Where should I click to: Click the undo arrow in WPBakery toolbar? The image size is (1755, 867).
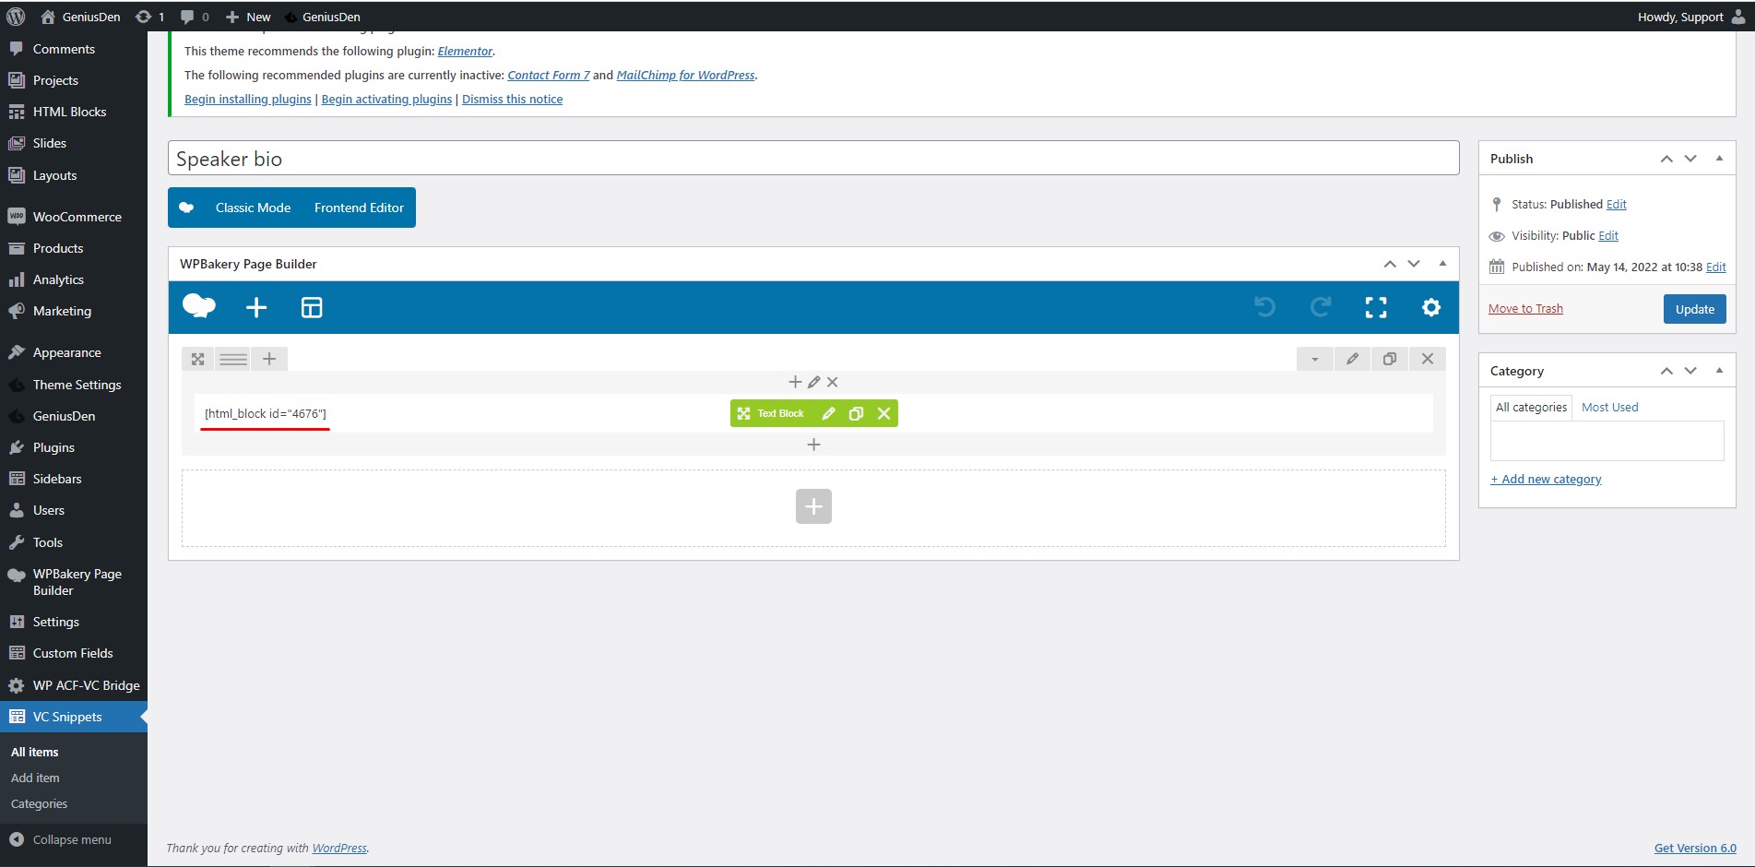1265,307
